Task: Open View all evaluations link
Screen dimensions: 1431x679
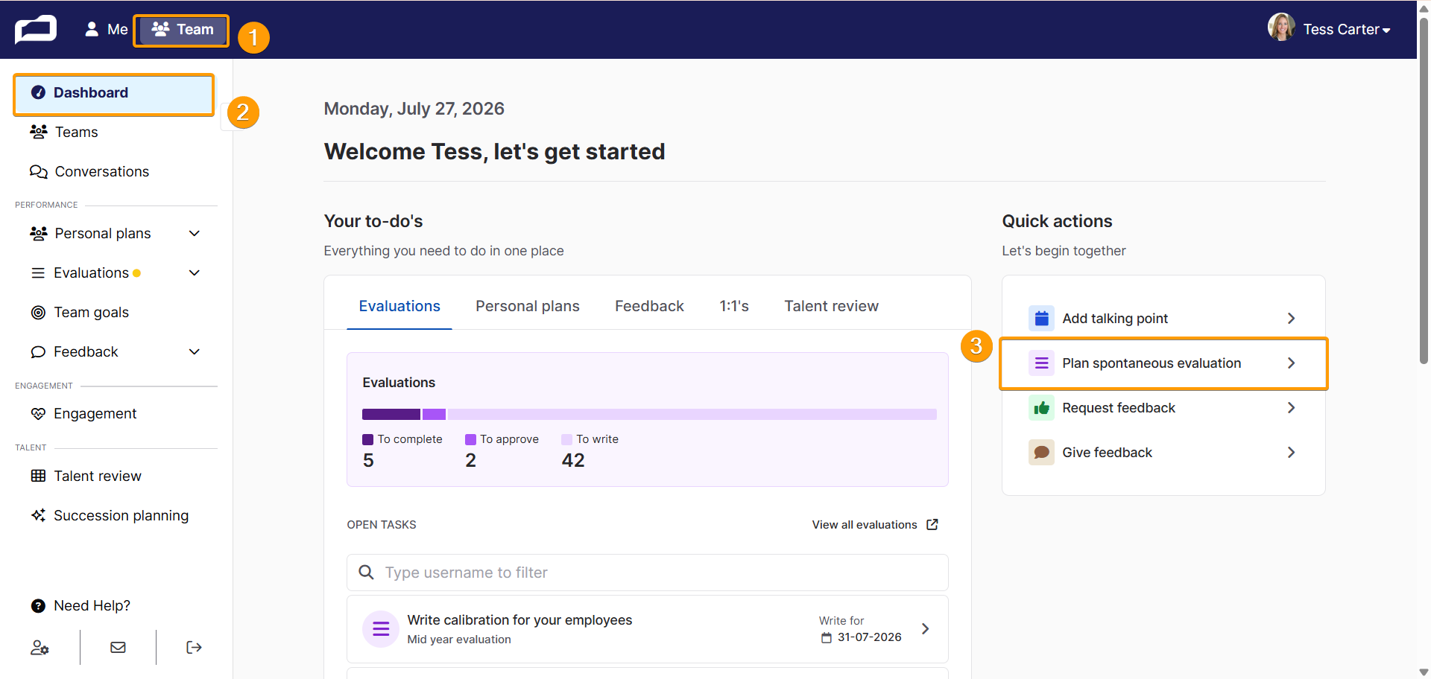Action: coord(875,525)
